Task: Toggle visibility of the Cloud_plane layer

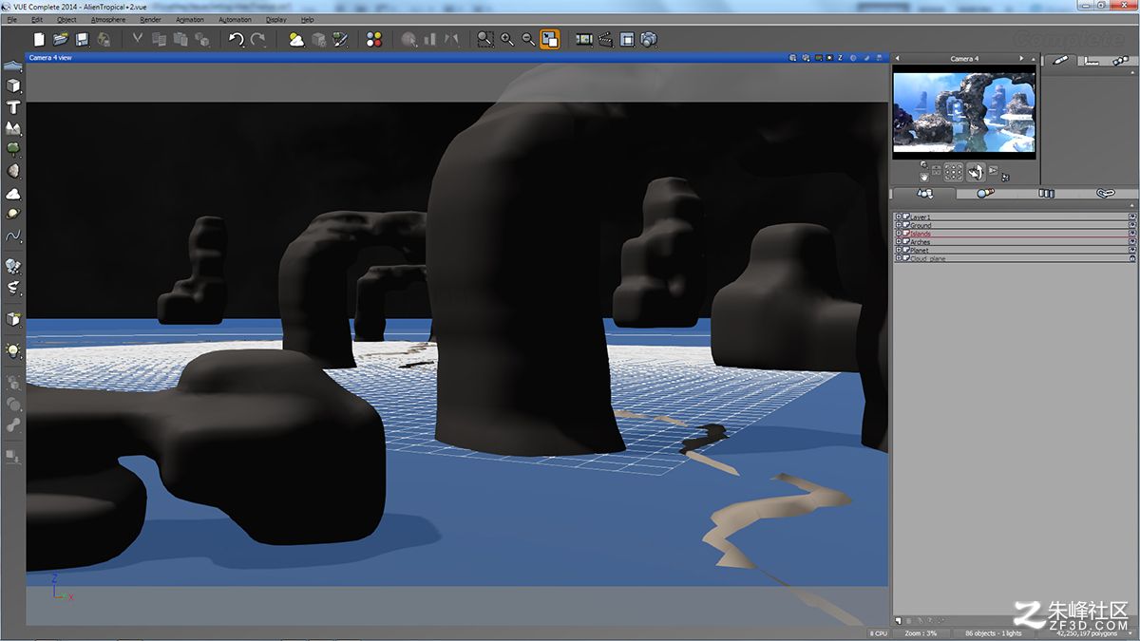Action: click(x=1132, y=258)
